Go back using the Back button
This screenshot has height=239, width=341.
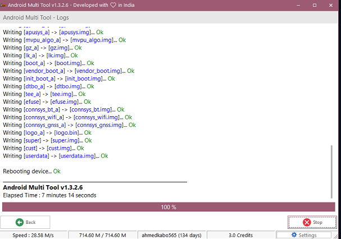tap(25, 222)
